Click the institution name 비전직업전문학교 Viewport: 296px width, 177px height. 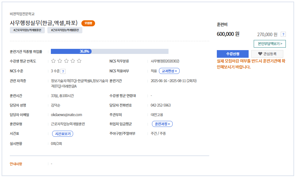[x=22, y=14]
